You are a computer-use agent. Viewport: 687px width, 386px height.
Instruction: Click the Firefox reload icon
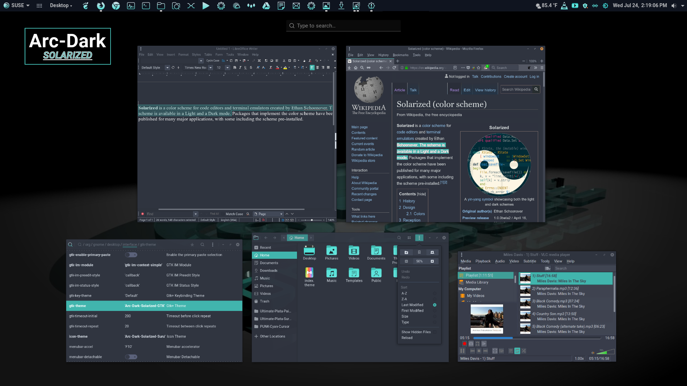coord(394,68)
